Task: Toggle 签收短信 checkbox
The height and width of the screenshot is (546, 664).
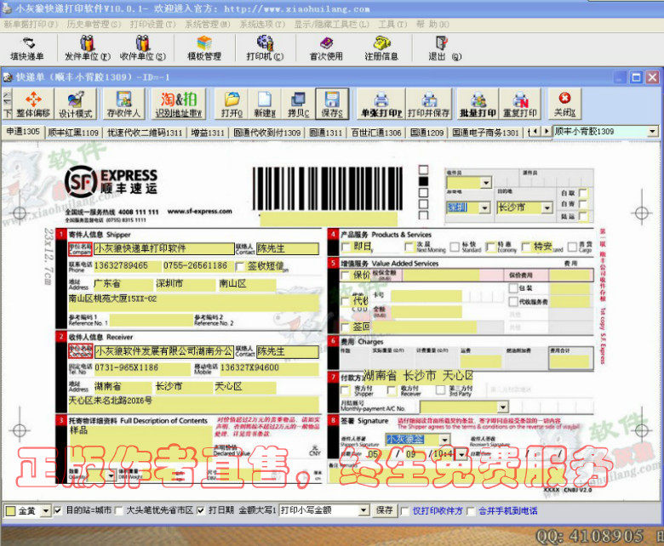Action: pos(240,267)
